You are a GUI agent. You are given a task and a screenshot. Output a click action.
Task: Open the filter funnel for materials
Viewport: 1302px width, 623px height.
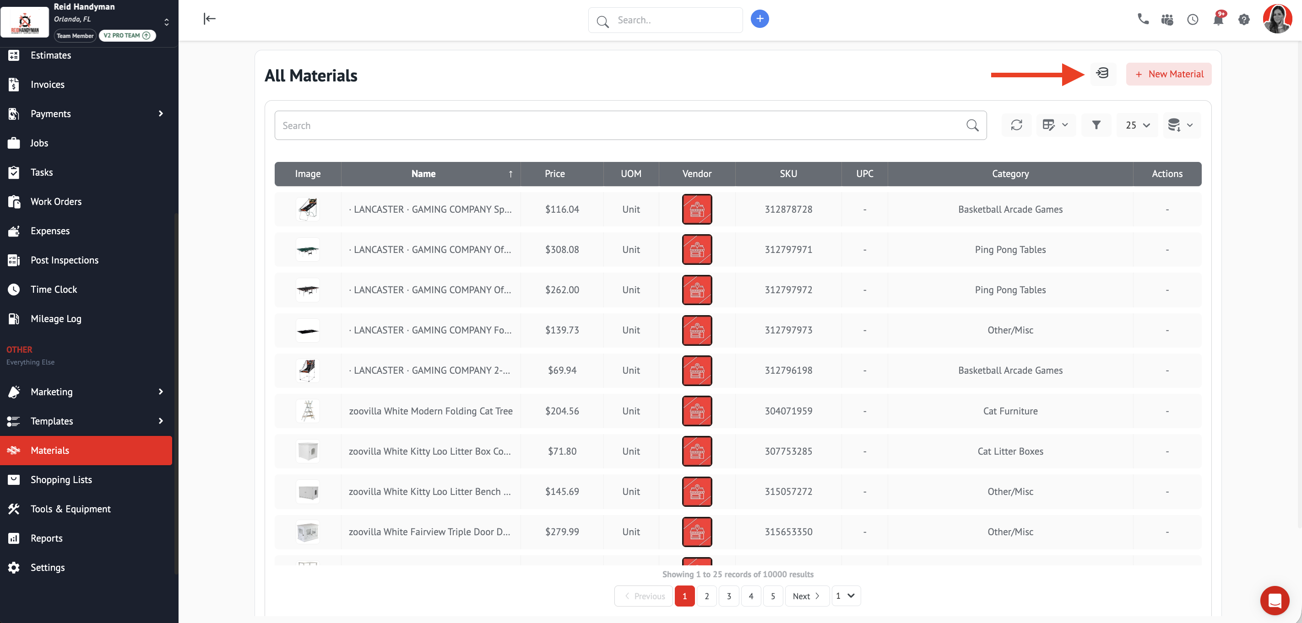point(1096,125)
